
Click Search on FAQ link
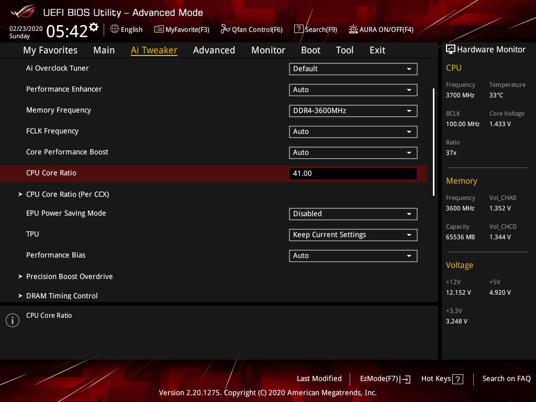point(507,378)
